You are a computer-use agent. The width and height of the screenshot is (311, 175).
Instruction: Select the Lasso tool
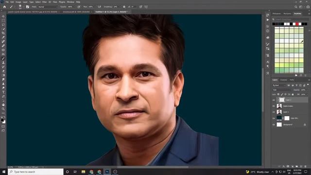pyautogui.click(x=3, y=25)
